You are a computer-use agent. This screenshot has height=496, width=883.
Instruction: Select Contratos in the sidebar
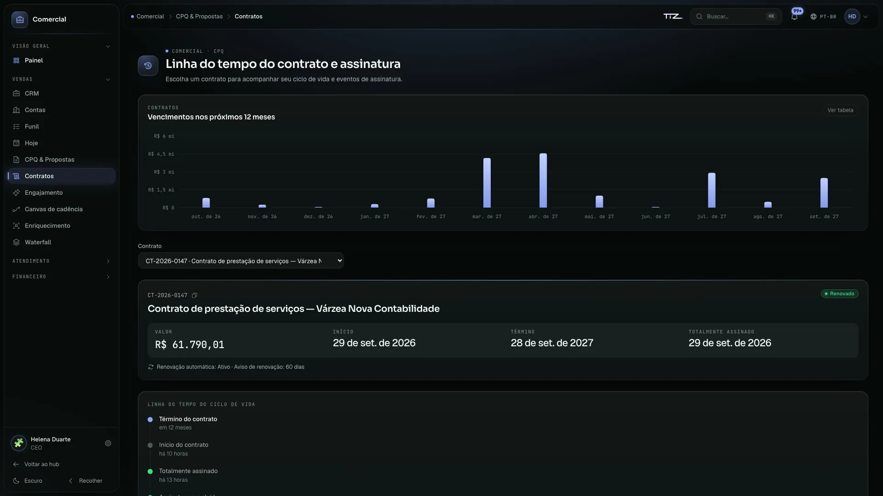click(x=62, y=176)
